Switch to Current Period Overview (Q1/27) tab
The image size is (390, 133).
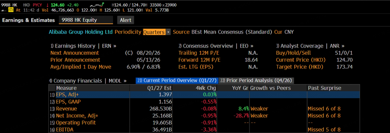(177, 81)
